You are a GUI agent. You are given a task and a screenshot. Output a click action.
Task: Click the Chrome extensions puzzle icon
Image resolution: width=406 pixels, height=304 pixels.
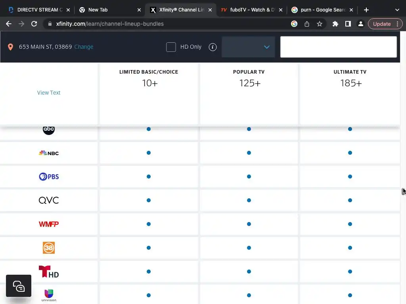[x=335, y=24]
